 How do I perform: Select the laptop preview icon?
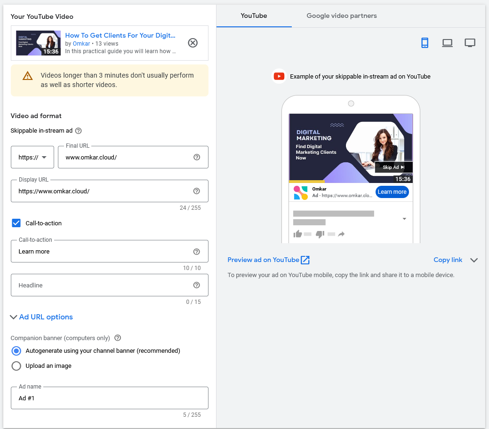(447, 43)
